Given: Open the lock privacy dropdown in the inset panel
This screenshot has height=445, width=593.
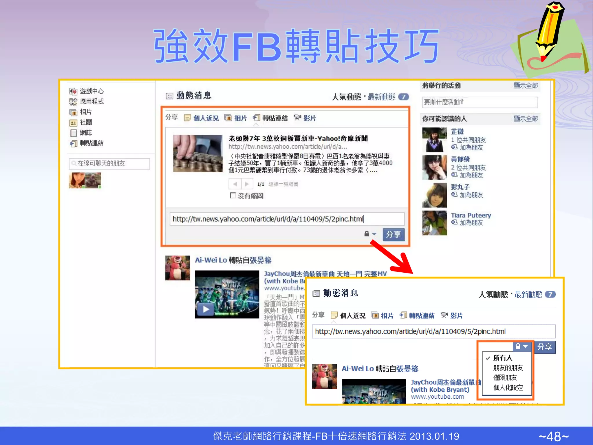Looking at the screenshot, I should coord(522,346).
